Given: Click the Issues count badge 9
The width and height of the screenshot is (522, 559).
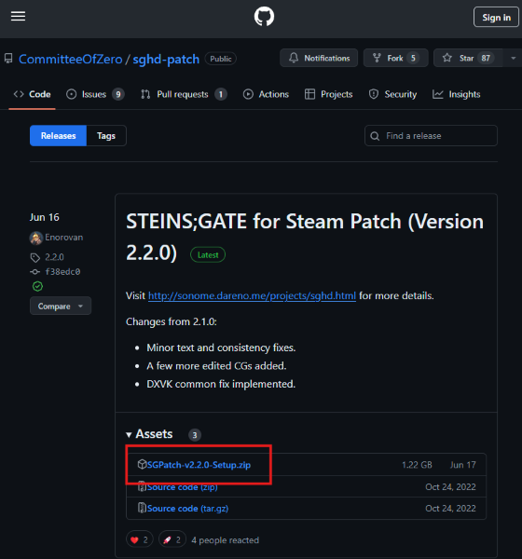Looking at the screenshot, I should click(118, 94).
